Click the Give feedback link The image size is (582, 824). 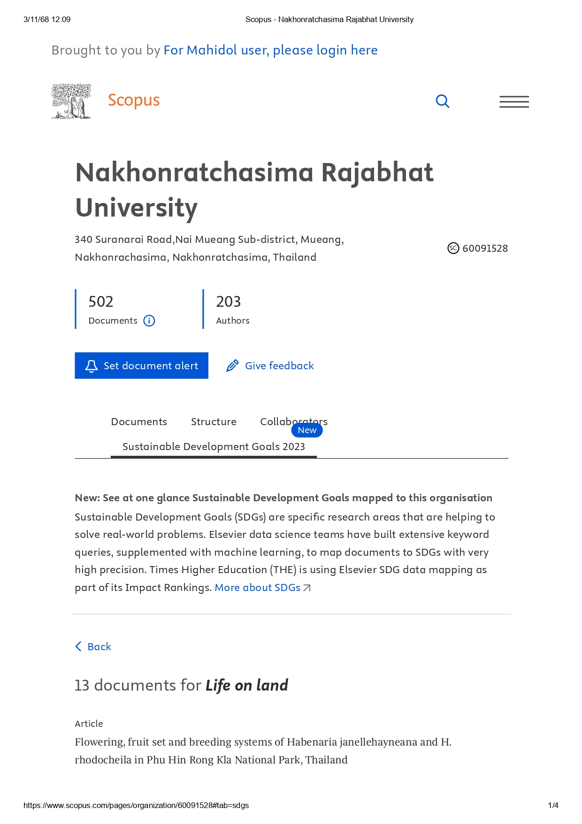point(279,366)
